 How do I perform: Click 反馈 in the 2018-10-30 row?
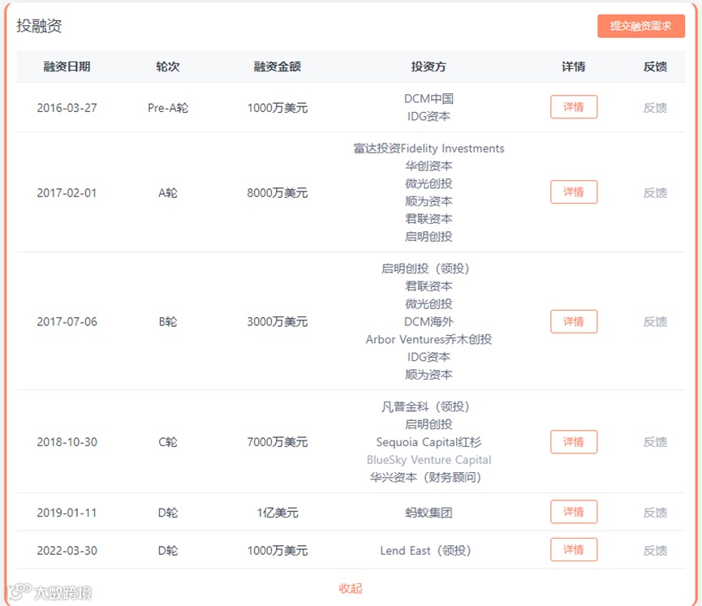point(655,442)
